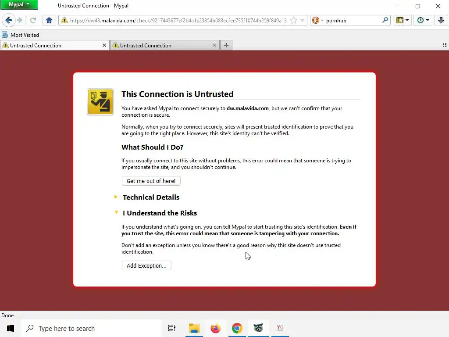Image resolution: width=449 pixels, height=337 pixels.
Task: Open the Windows Start menu
Action: (11, 328)
